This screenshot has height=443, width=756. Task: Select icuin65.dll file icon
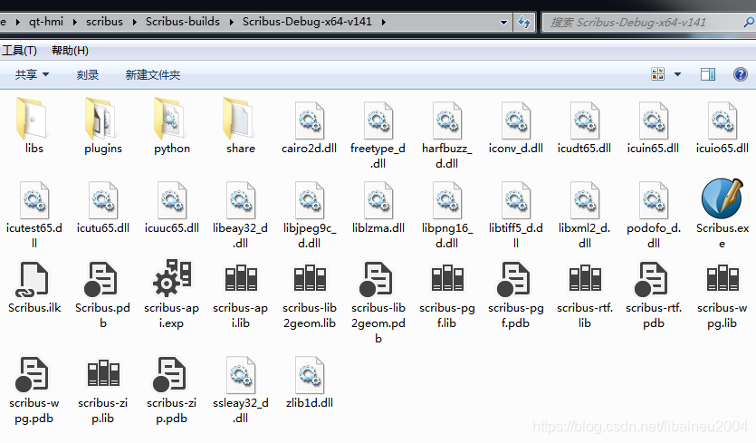pyautogui.click(x=654, y=120)
